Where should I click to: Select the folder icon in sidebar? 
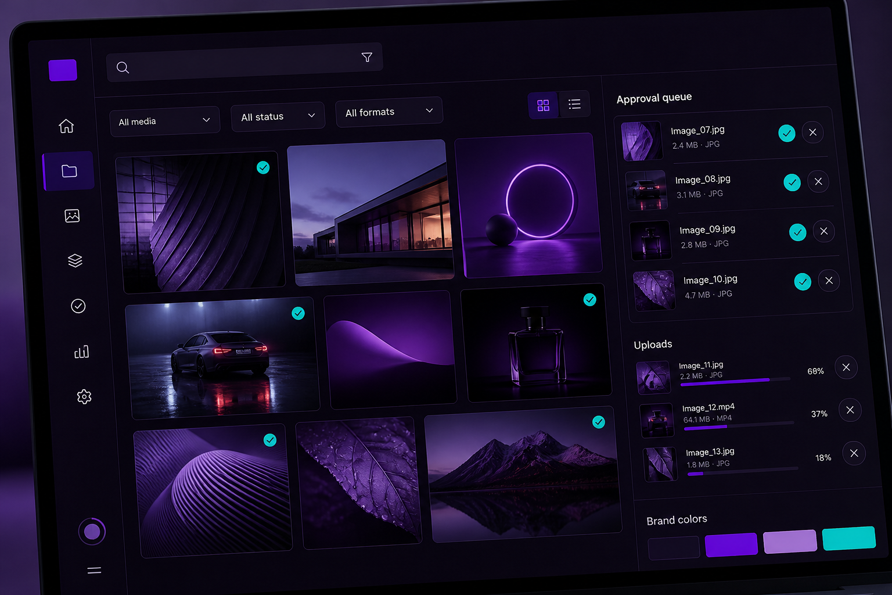[69, 171]
